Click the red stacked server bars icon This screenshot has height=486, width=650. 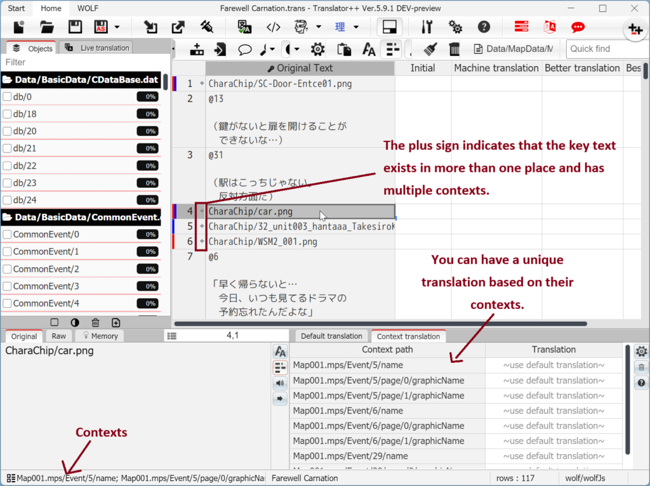[522, 27]
